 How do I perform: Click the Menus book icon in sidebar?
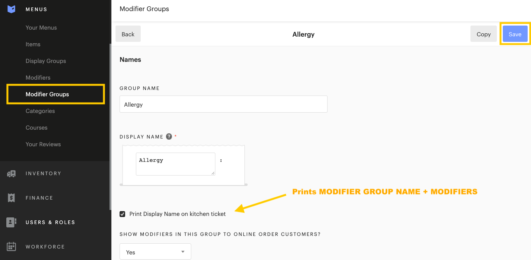(x=11, y=9)
